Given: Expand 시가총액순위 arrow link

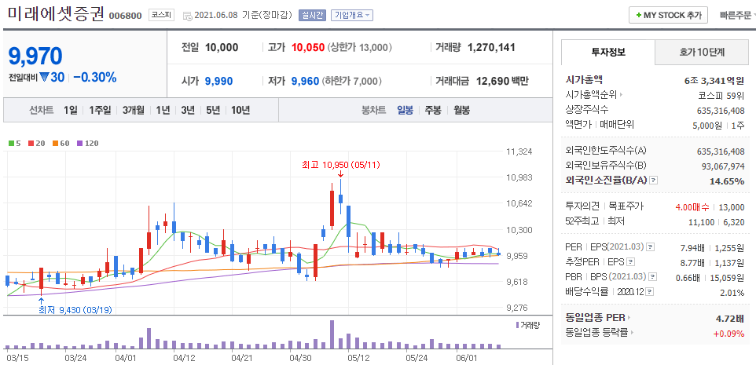Looking at the screenshot, I should pyautogui.click(x=621, y=95).
